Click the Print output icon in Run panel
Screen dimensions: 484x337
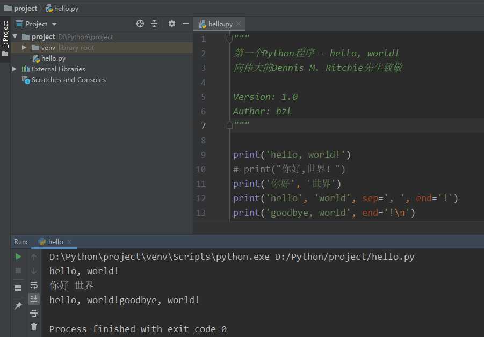pyautogui.click(x=34, y=313)
